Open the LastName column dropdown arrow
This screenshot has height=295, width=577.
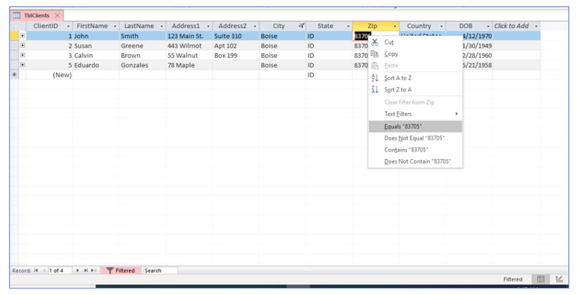(161, 26)
